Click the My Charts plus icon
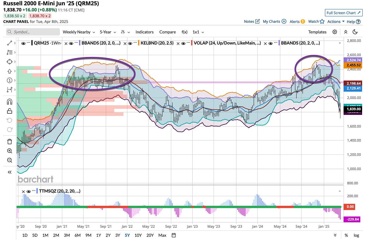 pyautogui.click(x=284, y=21)
